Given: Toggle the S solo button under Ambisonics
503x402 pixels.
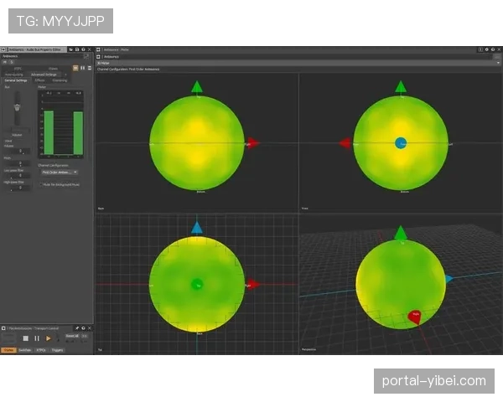Looking at the screenshot, I should click(x=10, y=61).
